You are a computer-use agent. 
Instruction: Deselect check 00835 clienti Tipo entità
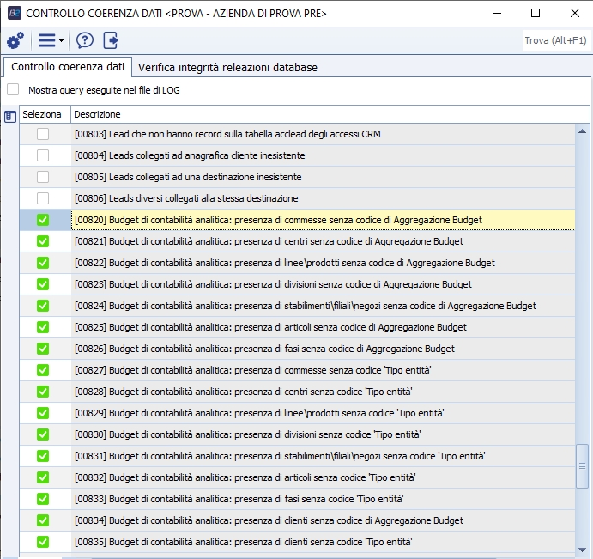click(43, 542)
